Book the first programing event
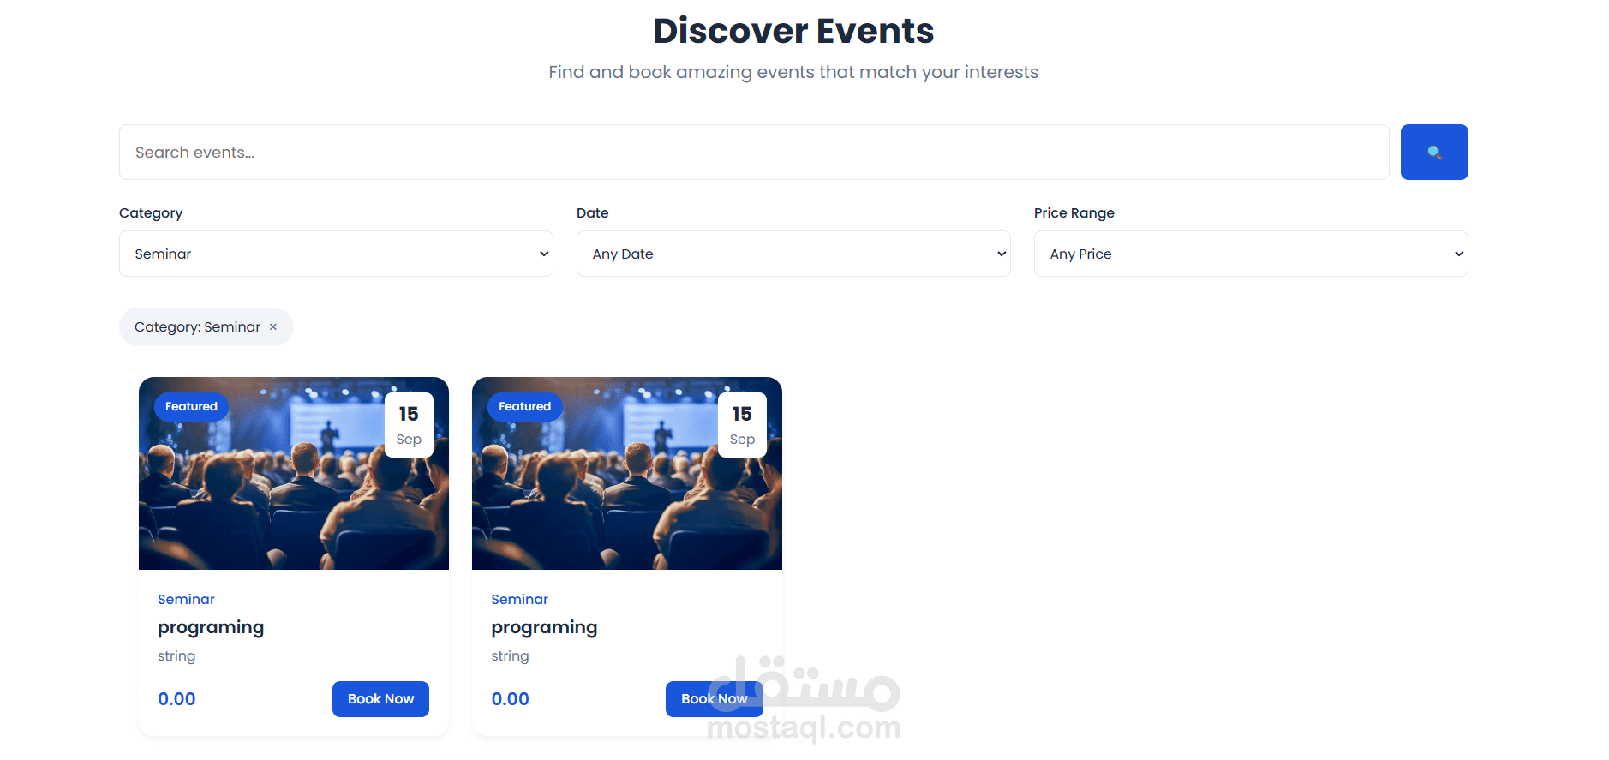The image size is (1609, 760). click(380, 699)
